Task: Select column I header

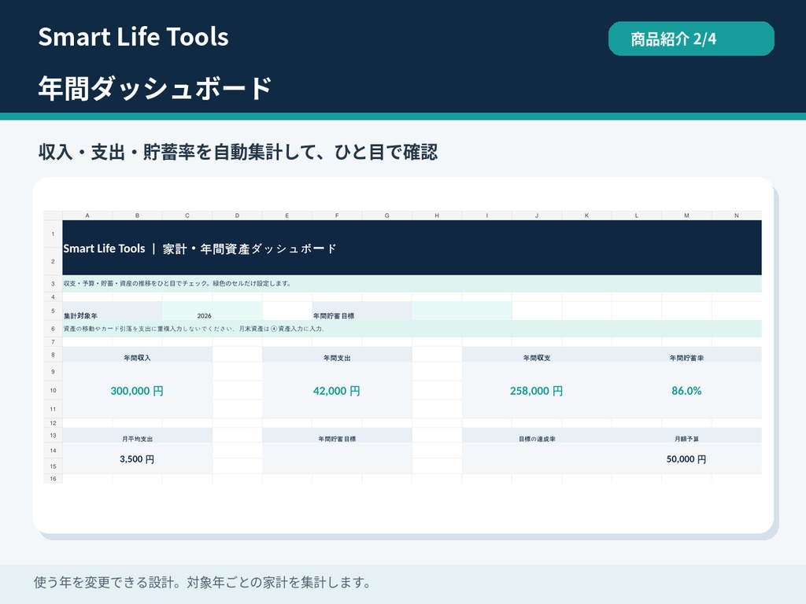Action: 486,215
